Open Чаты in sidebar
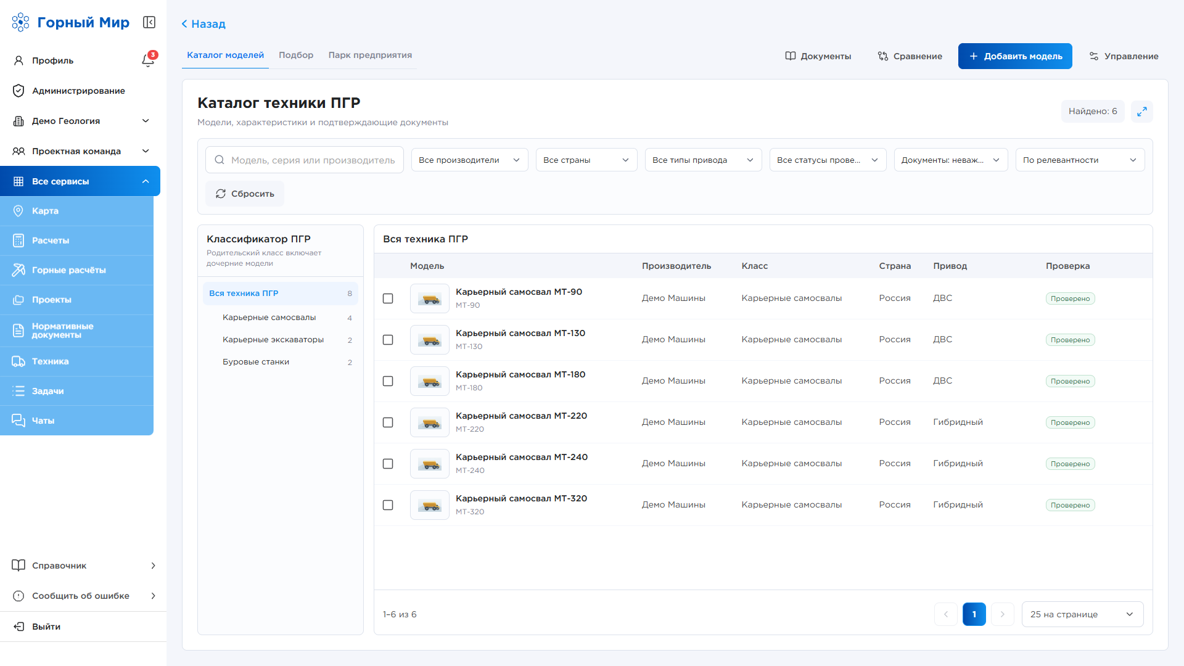Screen dimensions: 1184x666 click(76, 421)
